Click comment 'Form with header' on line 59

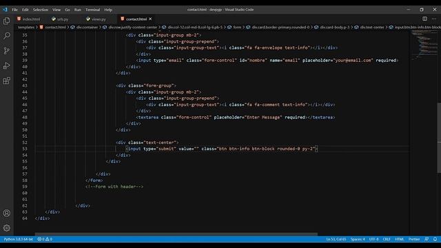point(114,187)
